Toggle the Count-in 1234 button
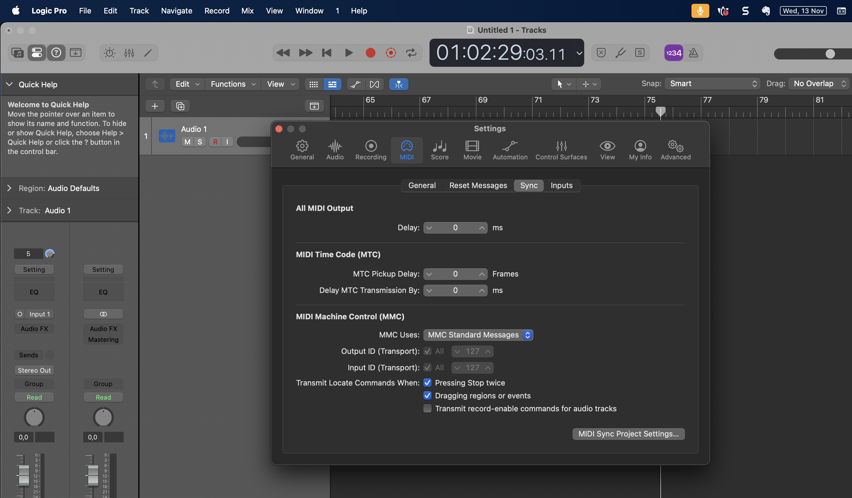Viewport: 852px width, 498px height. (x=673, y=53)
